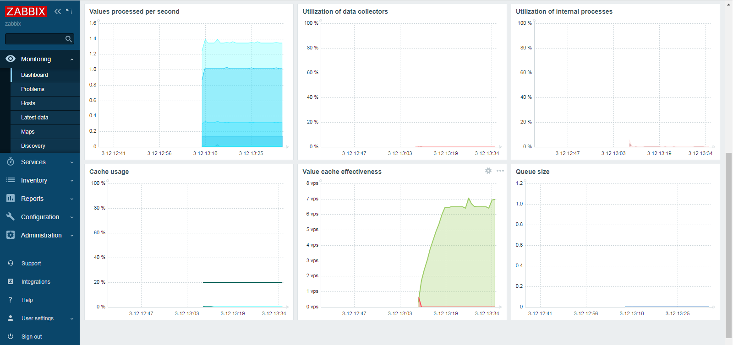
Task: Open Discovery under Monitoring
Action: tap(33, 146)
